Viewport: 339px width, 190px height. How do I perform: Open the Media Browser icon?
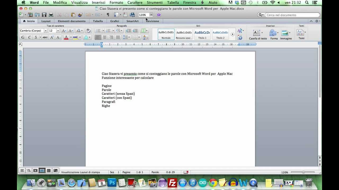click(x=132, y=15)
